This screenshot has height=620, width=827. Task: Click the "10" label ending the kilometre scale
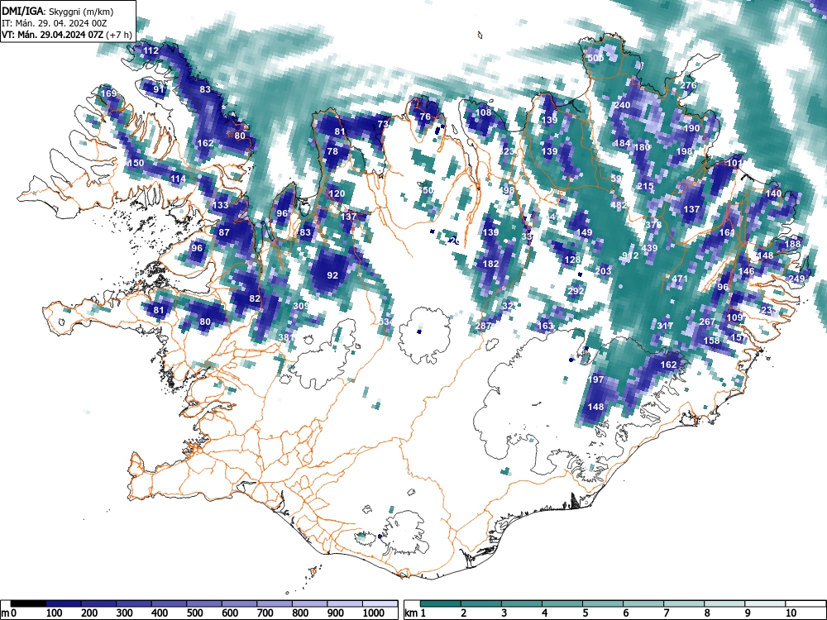[790, 613]
